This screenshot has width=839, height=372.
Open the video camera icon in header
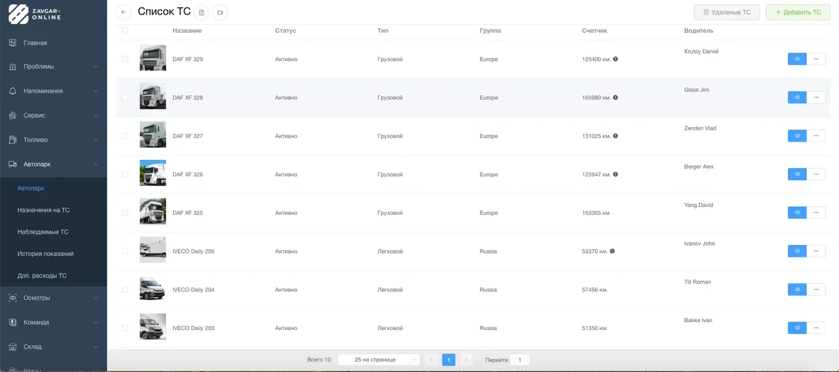[x=220, y=12]
